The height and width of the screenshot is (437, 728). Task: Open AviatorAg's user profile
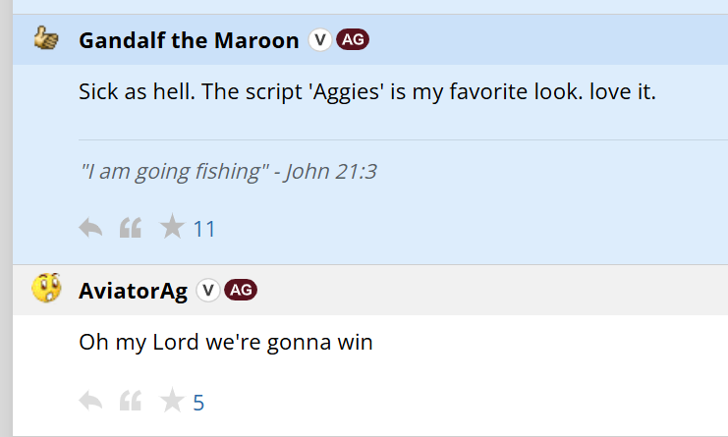click(x=134, y=292)
